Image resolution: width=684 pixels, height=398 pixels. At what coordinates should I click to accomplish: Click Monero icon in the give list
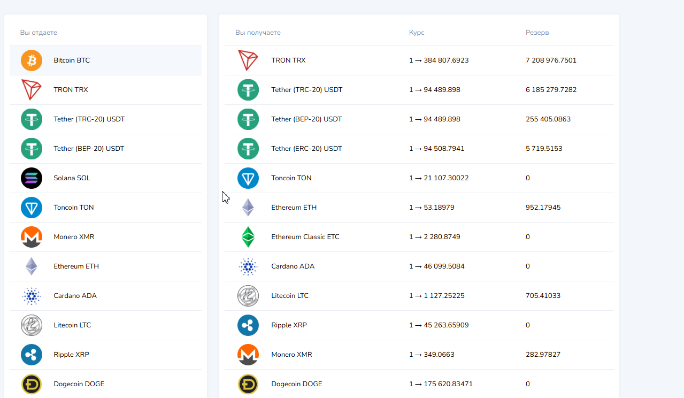32,237
